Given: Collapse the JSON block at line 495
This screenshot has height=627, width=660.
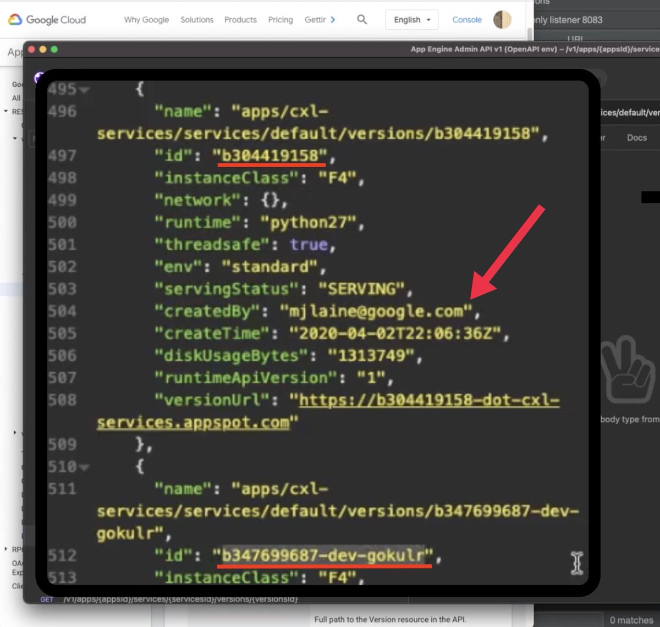Looking at the screenshot, I should [84, 90].
